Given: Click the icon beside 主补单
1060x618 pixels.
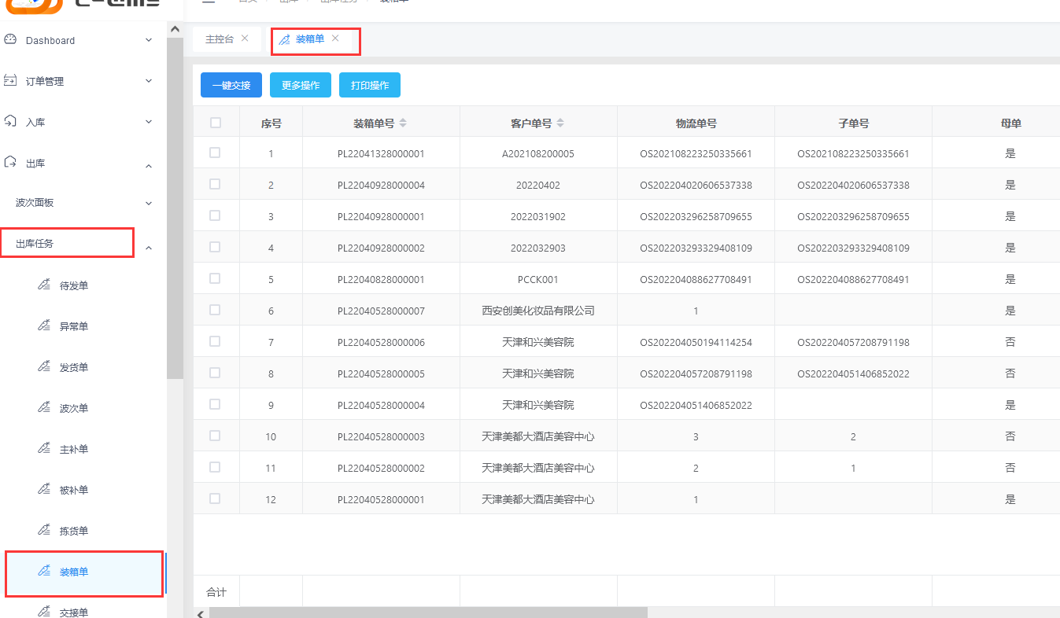Looking at the screenshot, I should (x=44, y=448).
